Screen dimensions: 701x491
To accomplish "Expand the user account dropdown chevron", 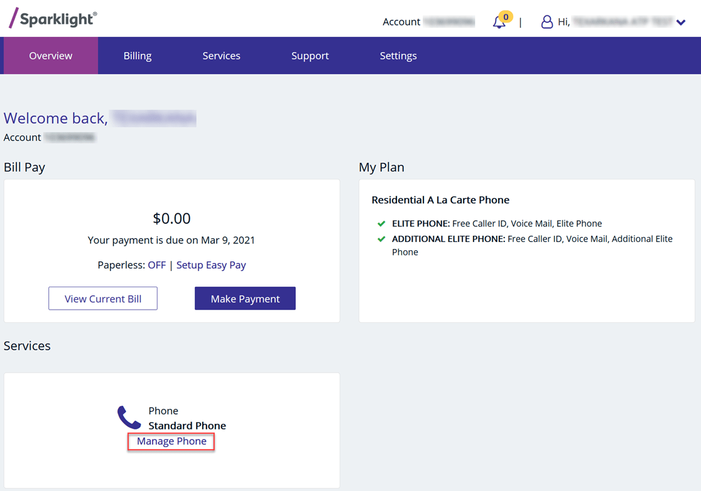I will [681, 22].
